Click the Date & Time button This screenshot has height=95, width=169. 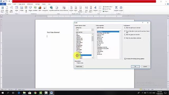(x=107, y=9)
